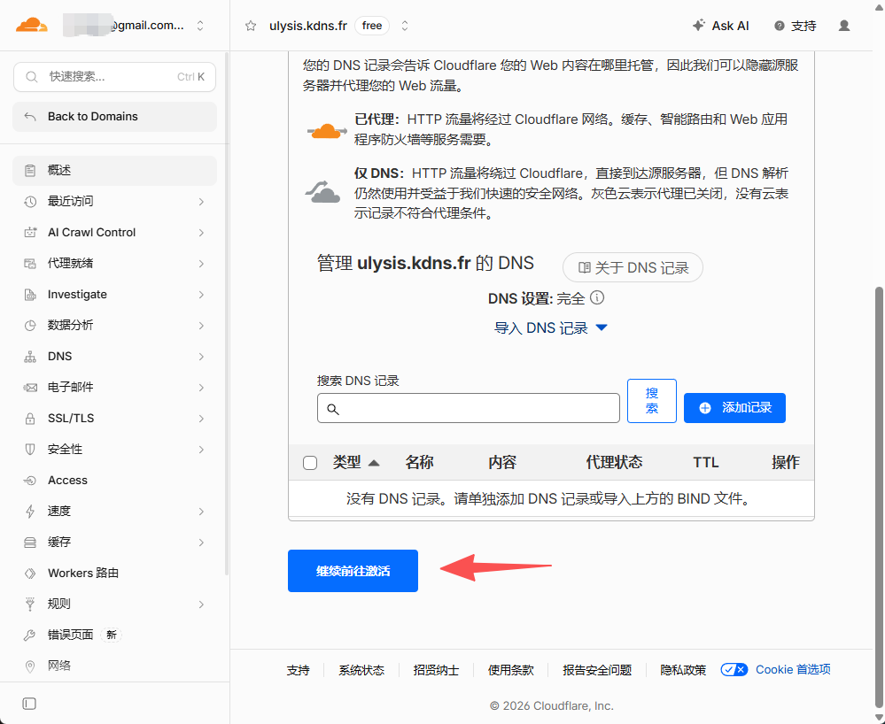Expand the DNS menu chevron
The image size is (885, 724).
click(x=201, y=357)
